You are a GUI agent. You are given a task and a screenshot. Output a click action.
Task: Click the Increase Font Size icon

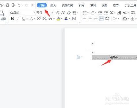point(57,13)
